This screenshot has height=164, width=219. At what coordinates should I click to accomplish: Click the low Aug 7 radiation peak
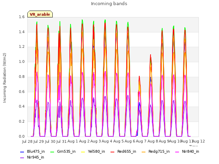pyautogui.click(x=139, y=77)
